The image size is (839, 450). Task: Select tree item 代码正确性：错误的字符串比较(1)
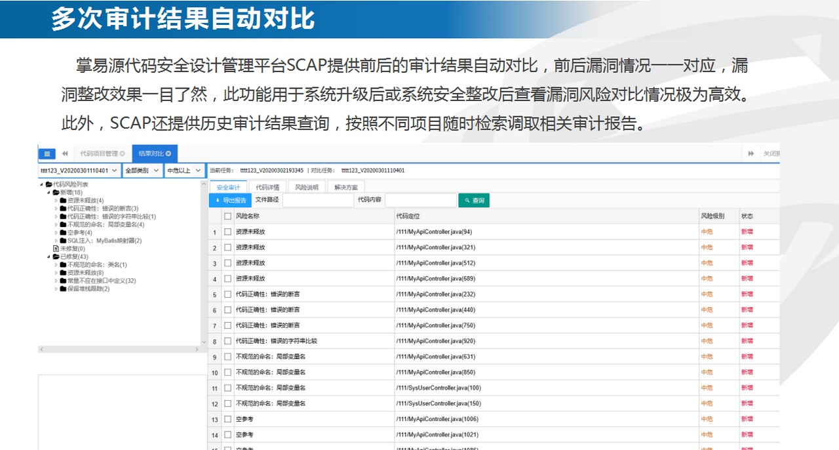click(x=111, y=216)
